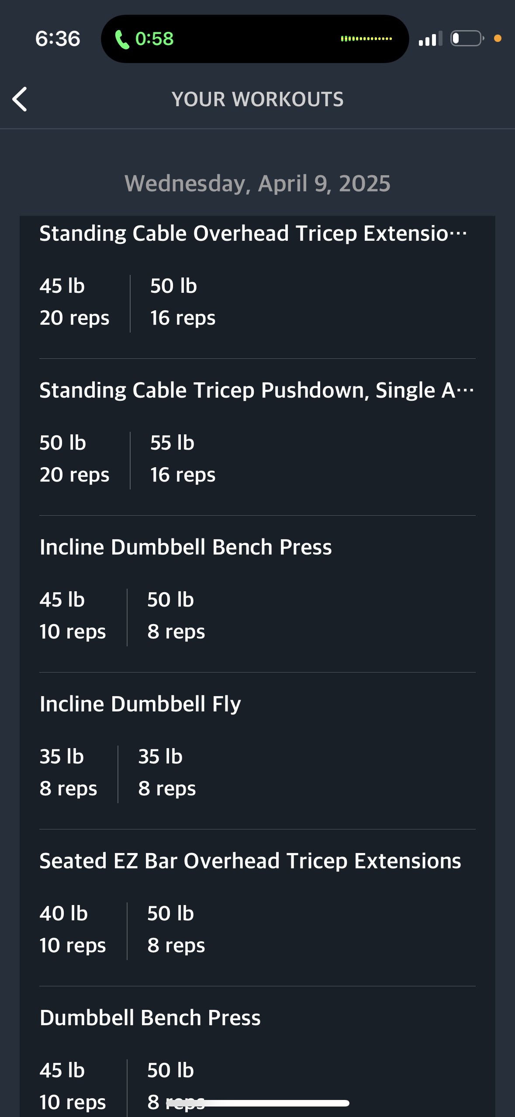
Task: Select the 55 lb 16 reps Pushdown set
Action: click(x=183, y=459)
